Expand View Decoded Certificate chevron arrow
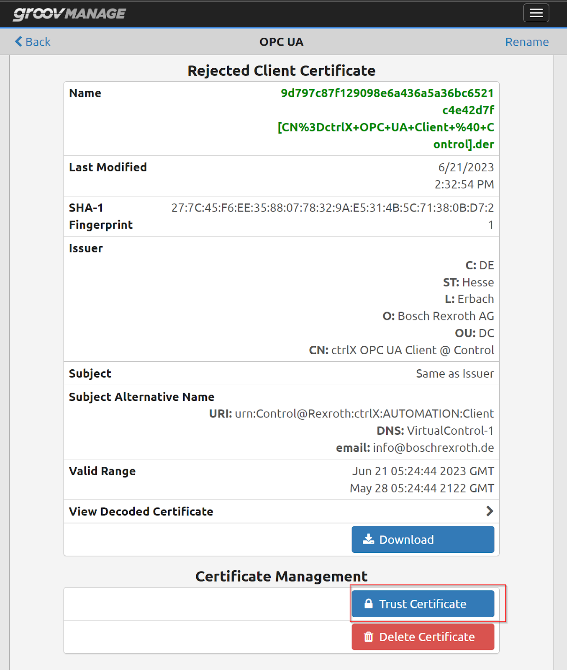 (490, 511)
